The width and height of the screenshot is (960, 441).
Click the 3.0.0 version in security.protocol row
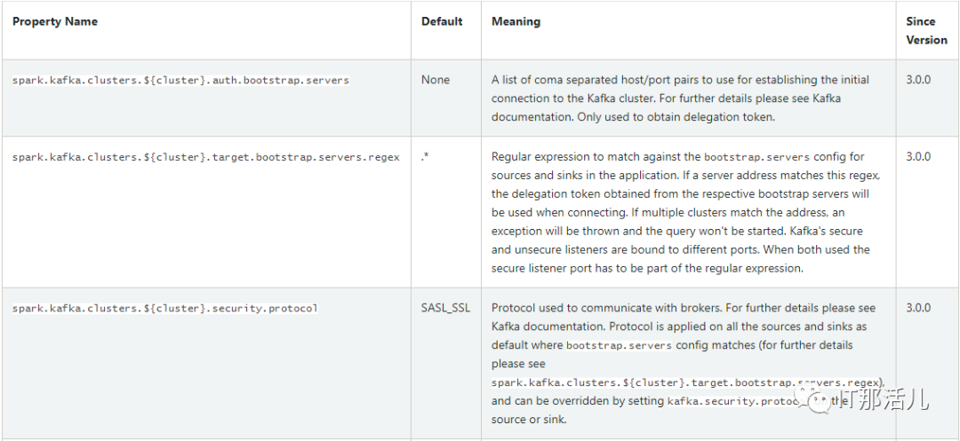918,308
